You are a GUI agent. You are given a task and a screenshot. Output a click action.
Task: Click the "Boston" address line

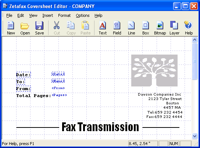(172, 103)
